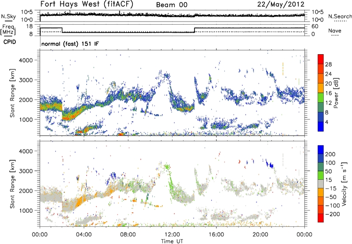Click the 'normal (fast) 151 IF' text
Image resolution: width=352 pixels, height=244 pixels.
(70, 44)
